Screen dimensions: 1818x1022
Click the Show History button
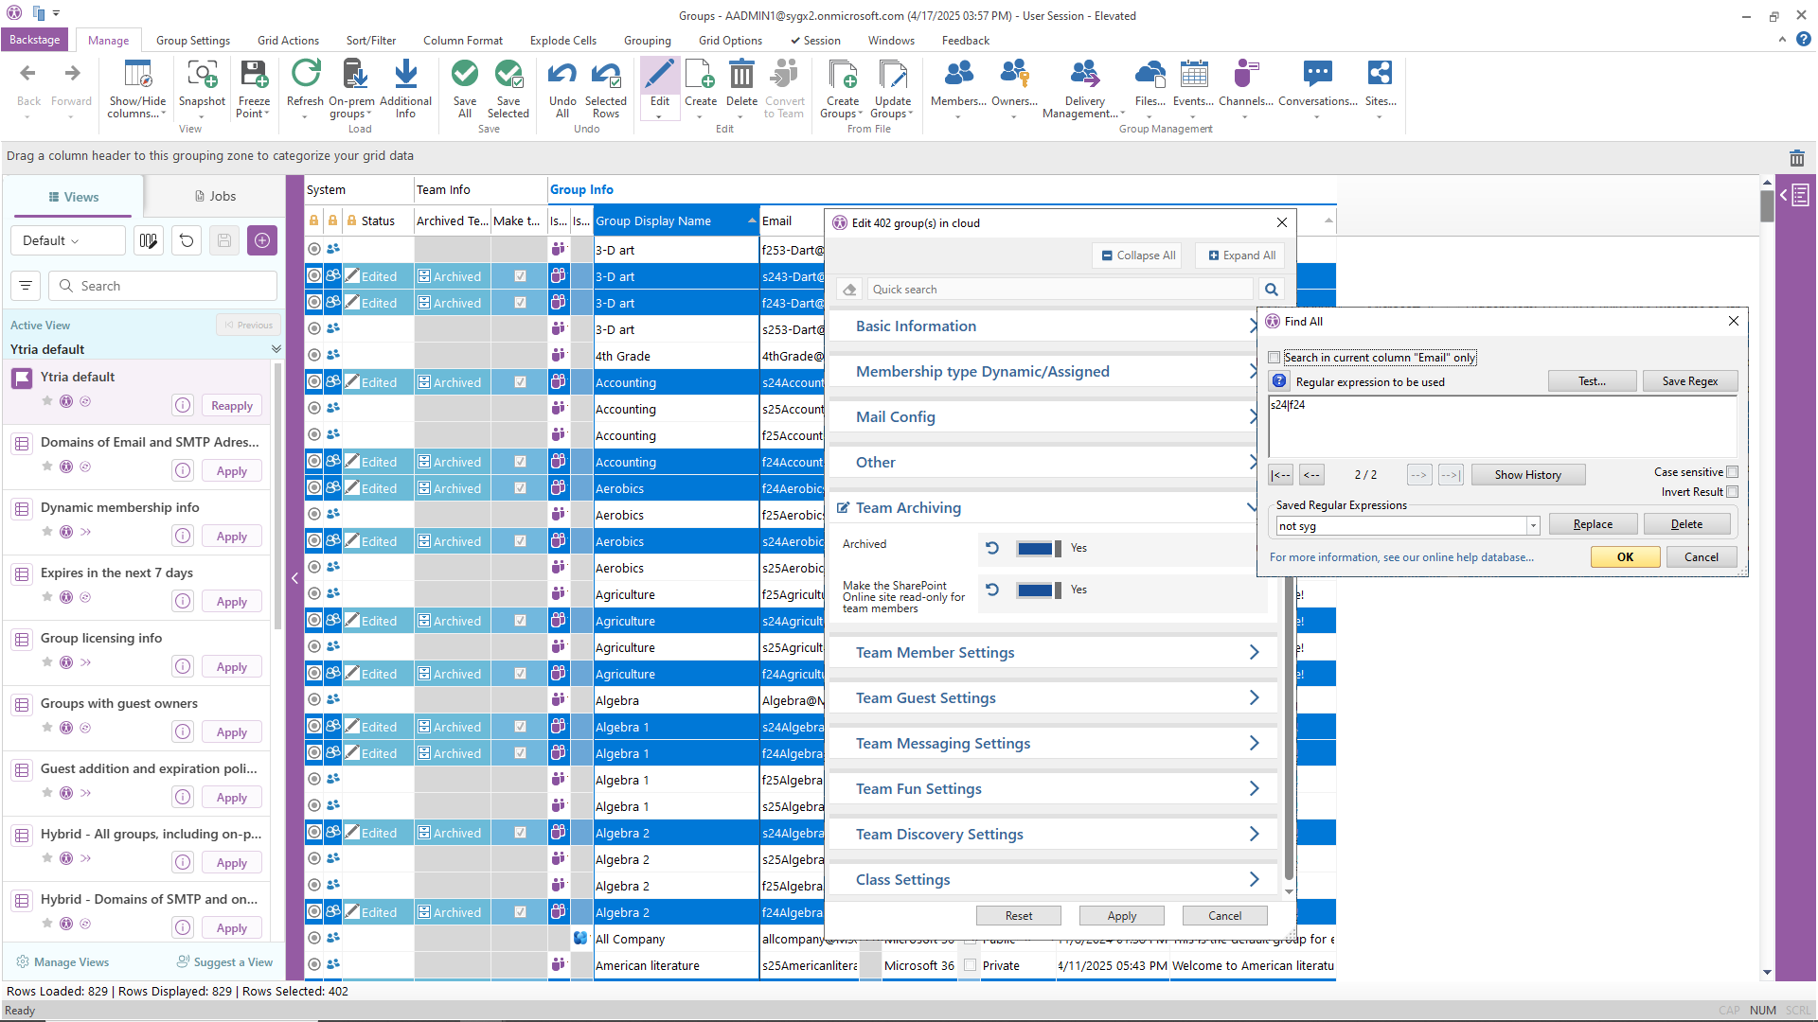tap(1527, 475)
